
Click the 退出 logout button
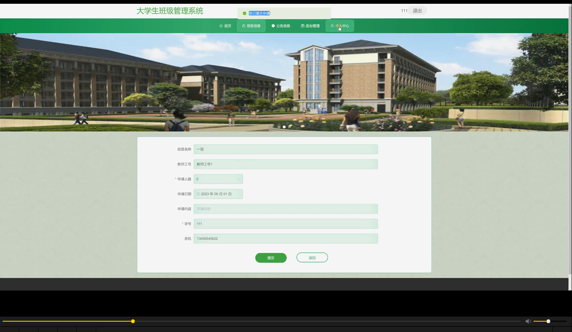click(417, 11)
